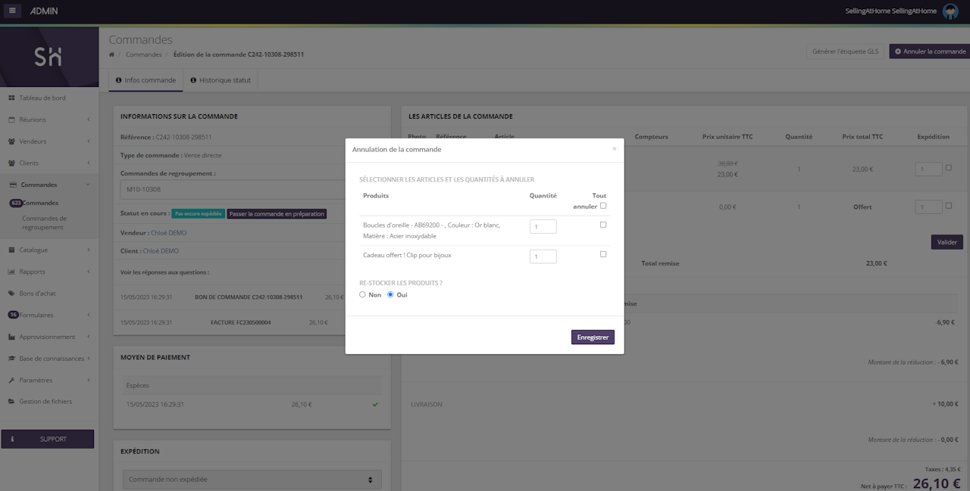970x491 pixels.
Task: Open Gestion de fichiers in sidebar
Action: pyautogui.click(x=45, y=402)
